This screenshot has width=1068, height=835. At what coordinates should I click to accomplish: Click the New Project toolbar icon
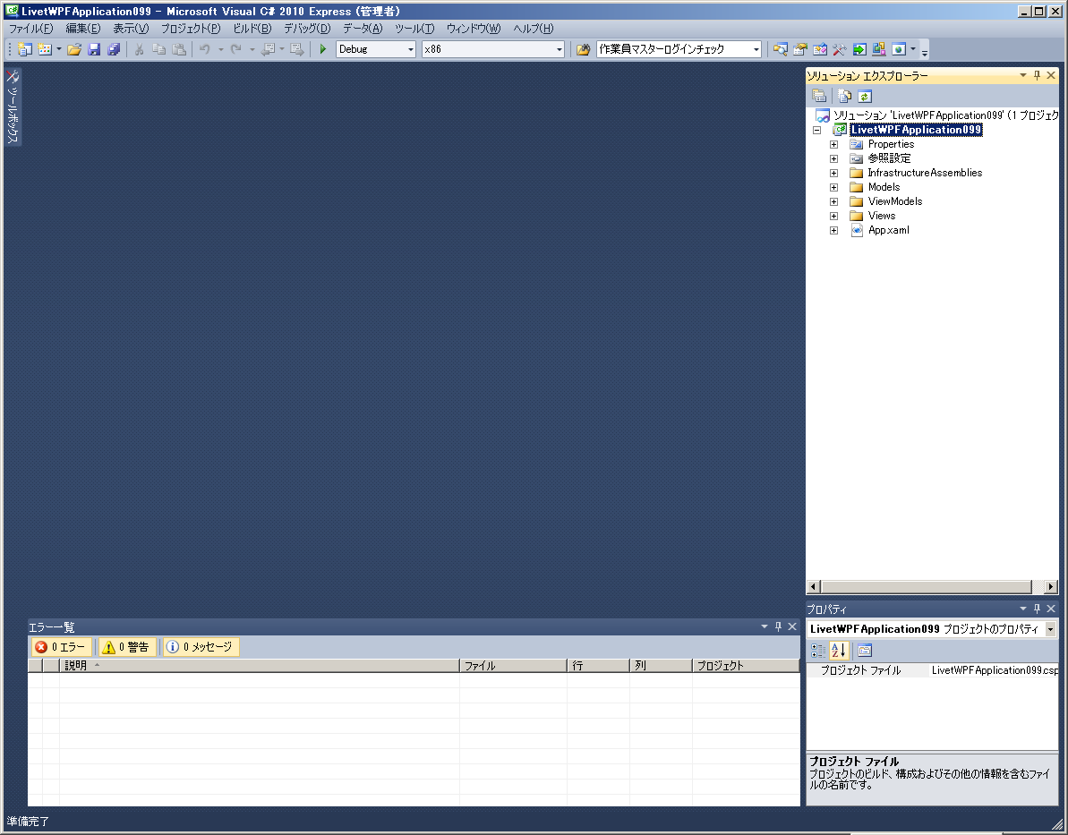pos(25,49)
